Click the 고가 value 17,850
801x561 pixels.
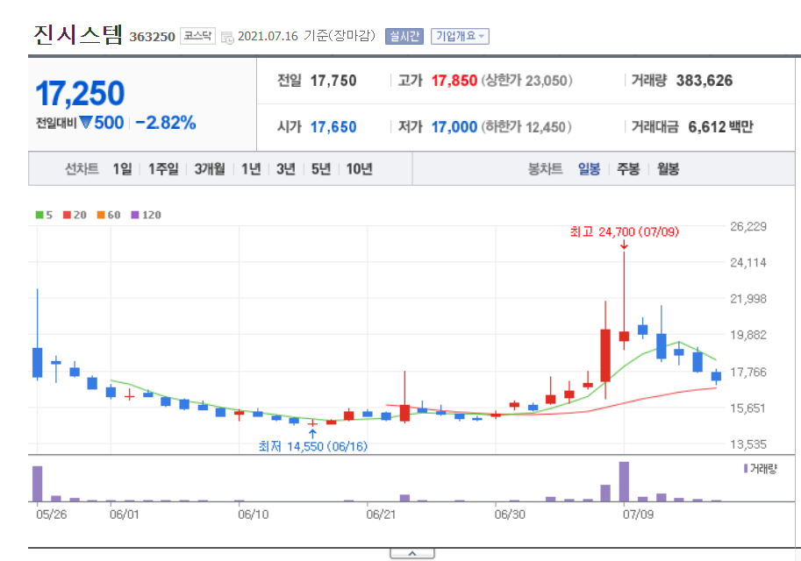(454, 81)
